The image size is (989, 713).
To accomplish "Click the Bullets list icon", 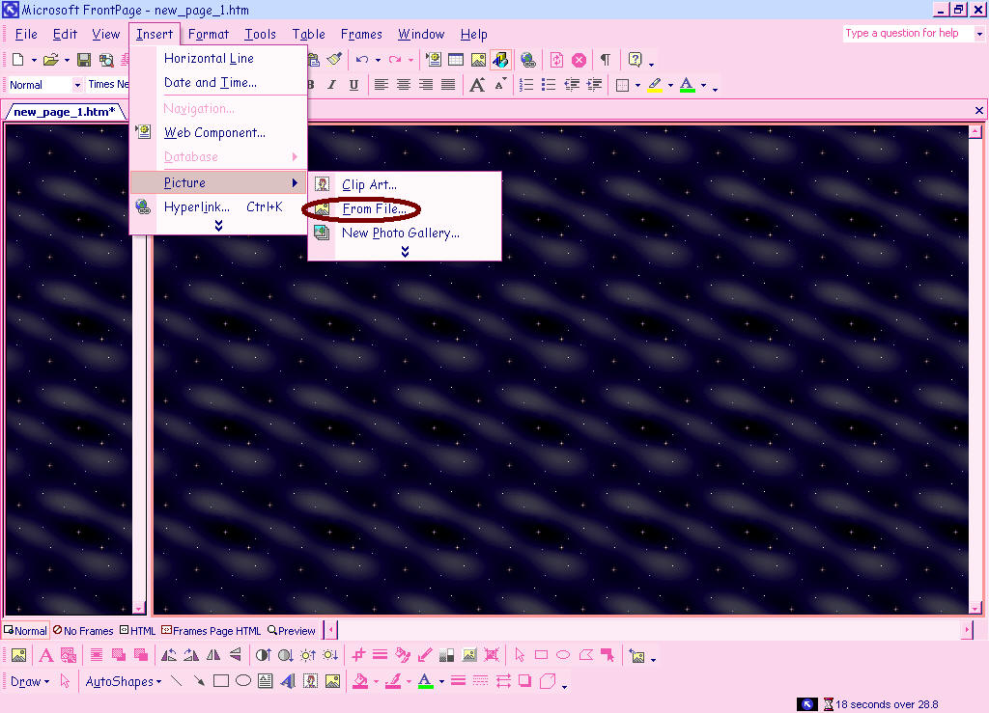I will pos(549,84).
